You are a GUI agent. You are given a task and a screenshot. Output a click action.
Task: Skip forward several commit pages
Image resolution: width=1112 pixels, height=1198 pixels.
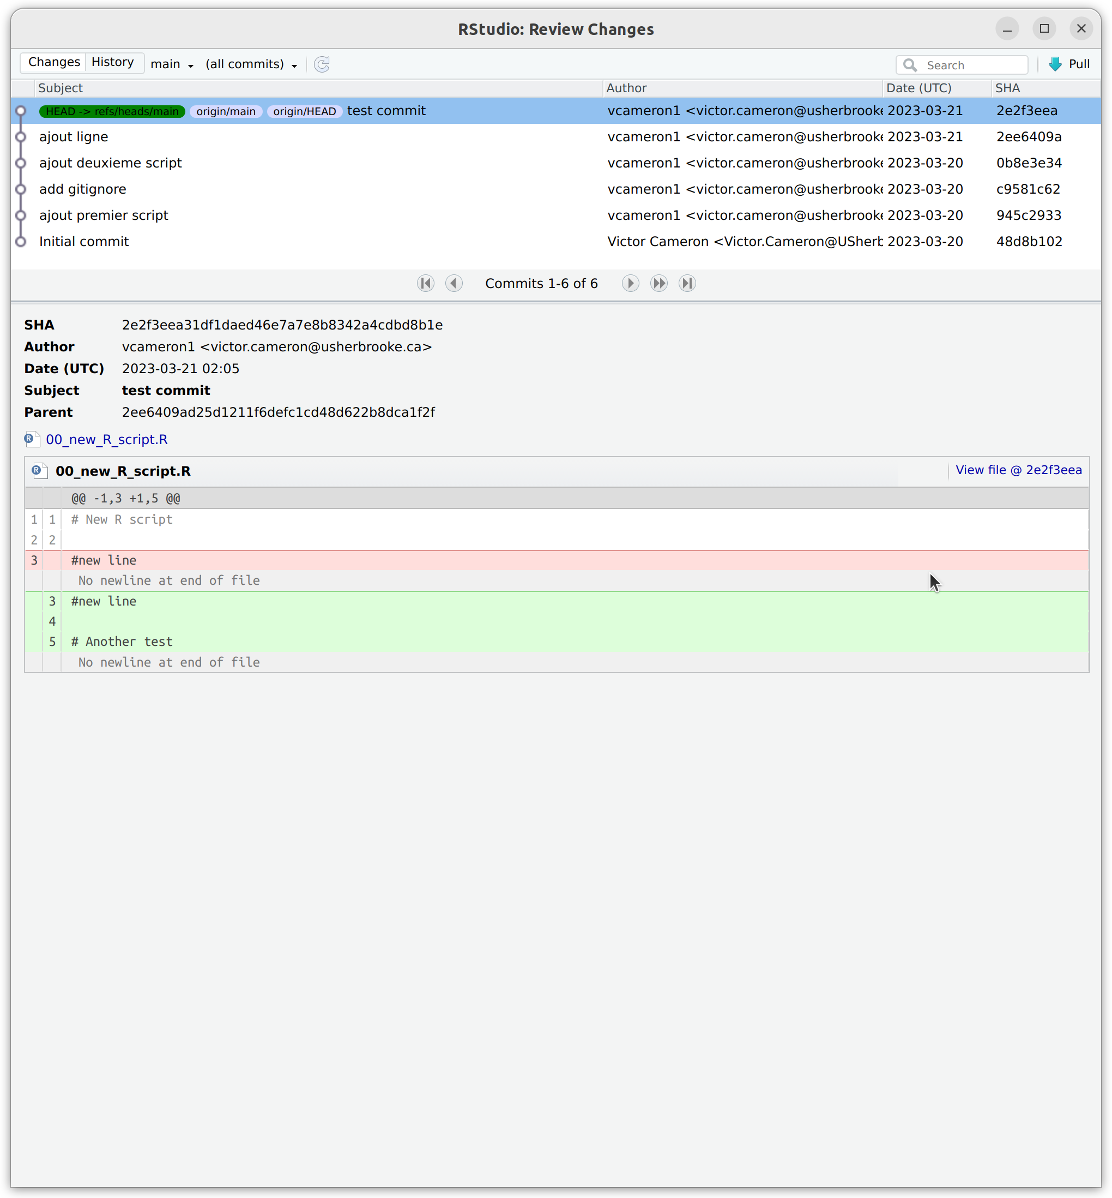click(659, 283)
